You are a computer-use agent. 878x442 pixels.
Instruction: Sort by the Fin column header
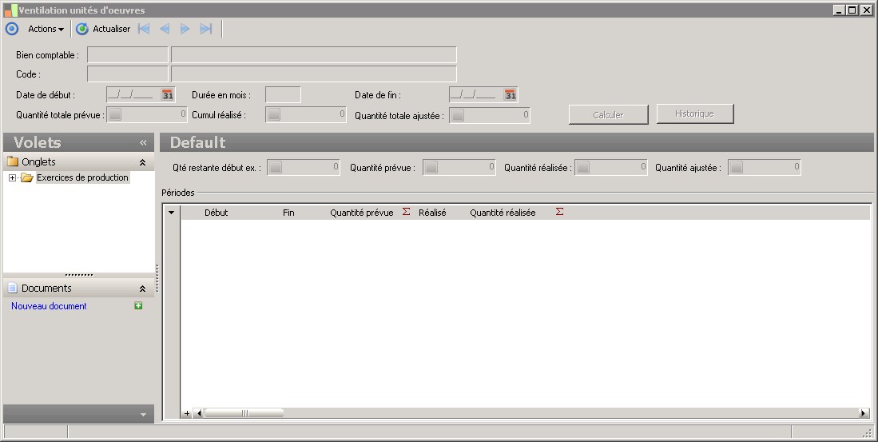(288, 213)
